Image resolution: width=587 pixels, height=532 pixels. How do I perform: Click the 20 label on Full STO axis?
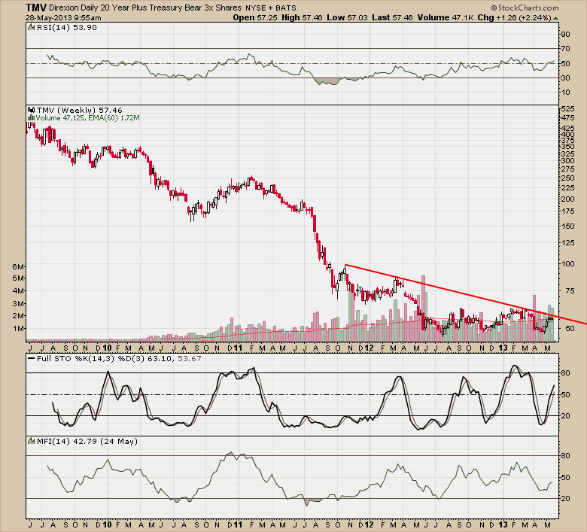coord(565,416)
